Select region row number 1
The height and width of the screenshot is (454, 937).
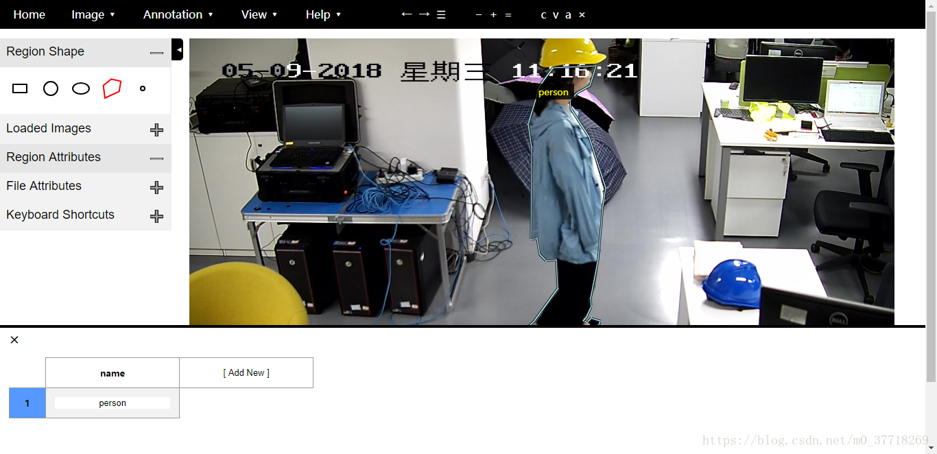point(27,403)
